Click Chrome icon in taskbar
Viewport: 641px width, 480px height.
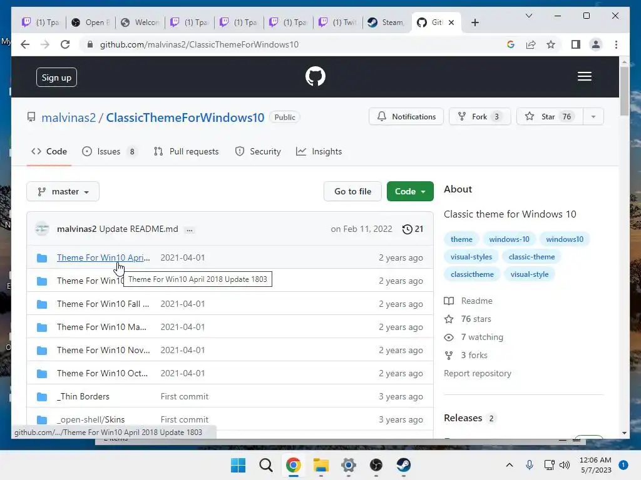click(293, 465)
